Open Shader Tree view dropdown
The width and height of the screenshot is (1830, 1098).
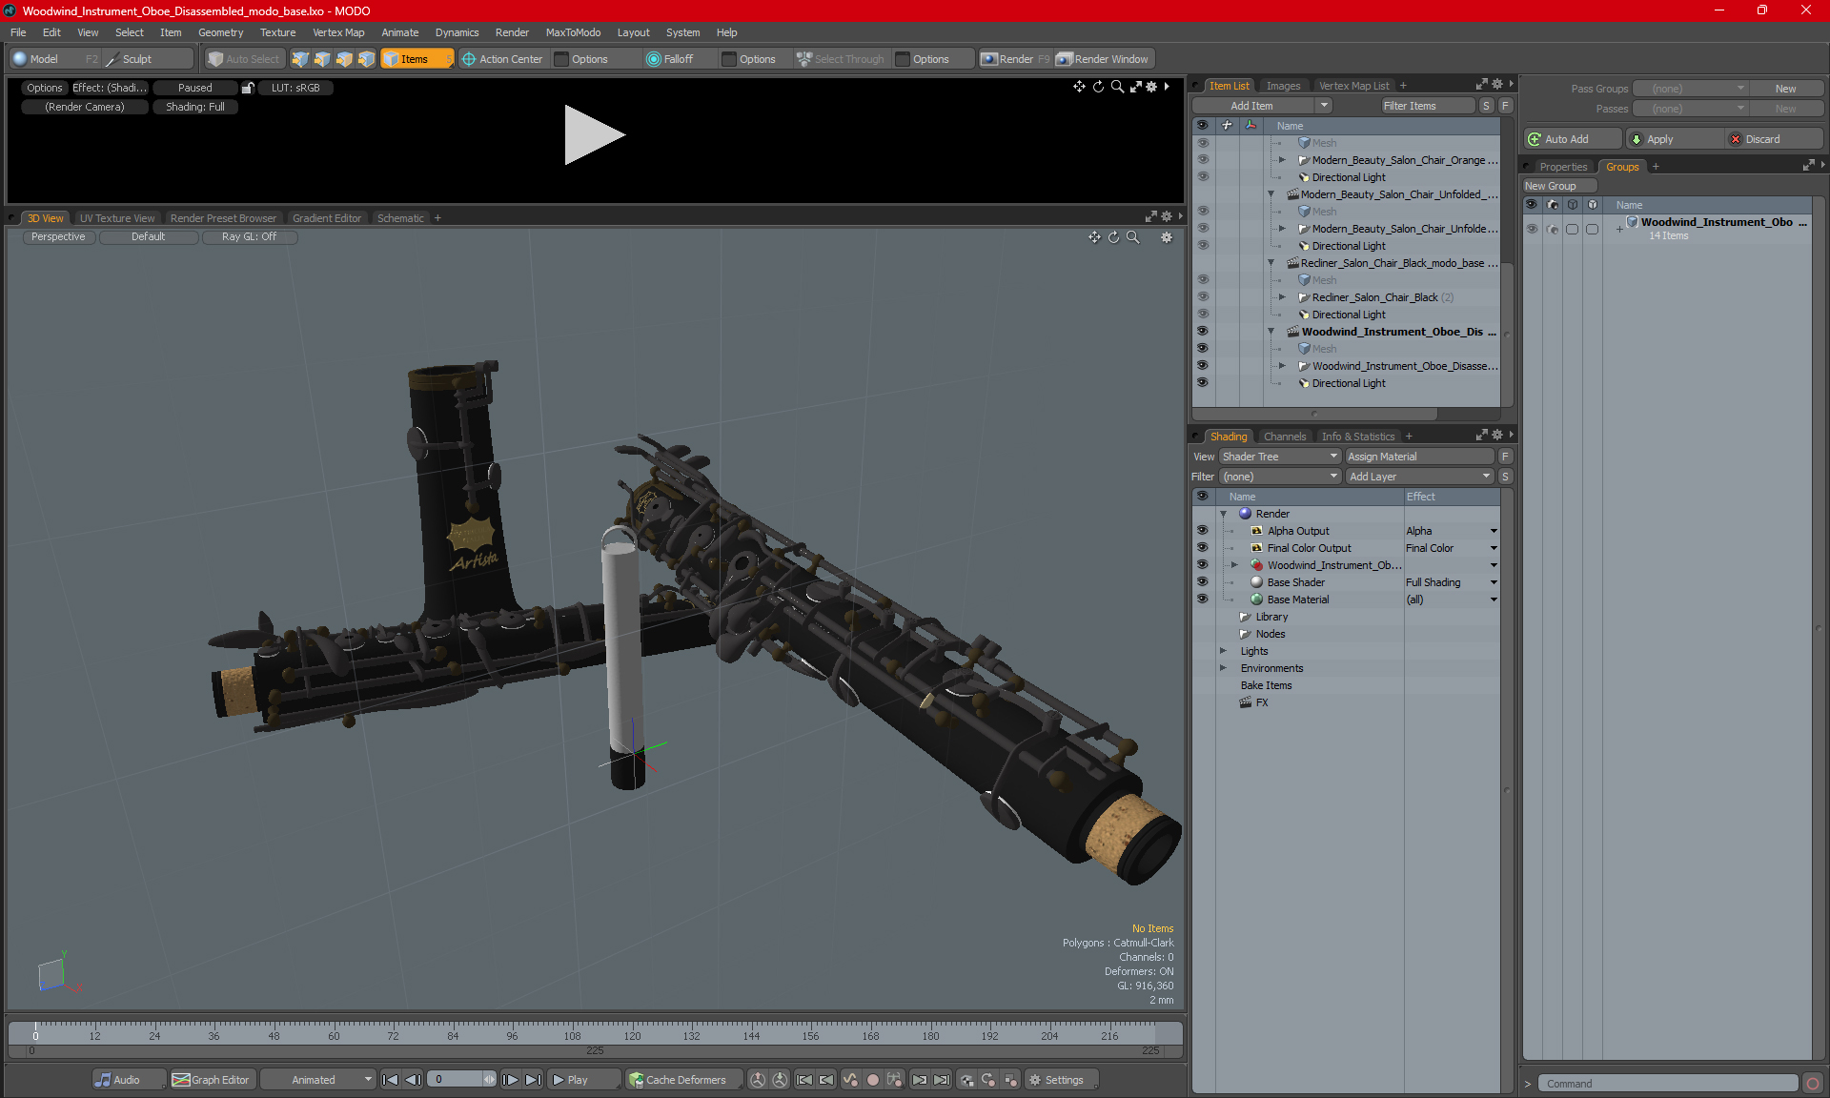pyautogui.click(x=1280, y=457)
